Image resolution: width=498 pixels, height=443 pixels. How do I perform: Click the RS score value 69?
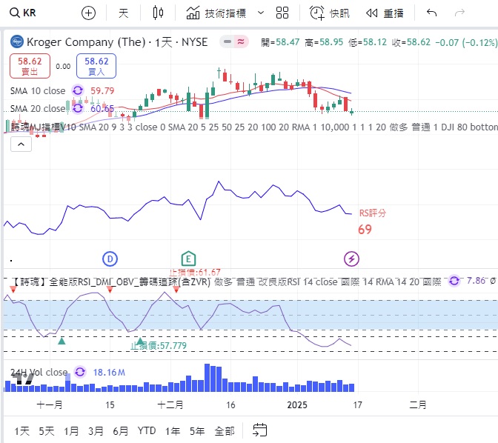tap(365, 230)
